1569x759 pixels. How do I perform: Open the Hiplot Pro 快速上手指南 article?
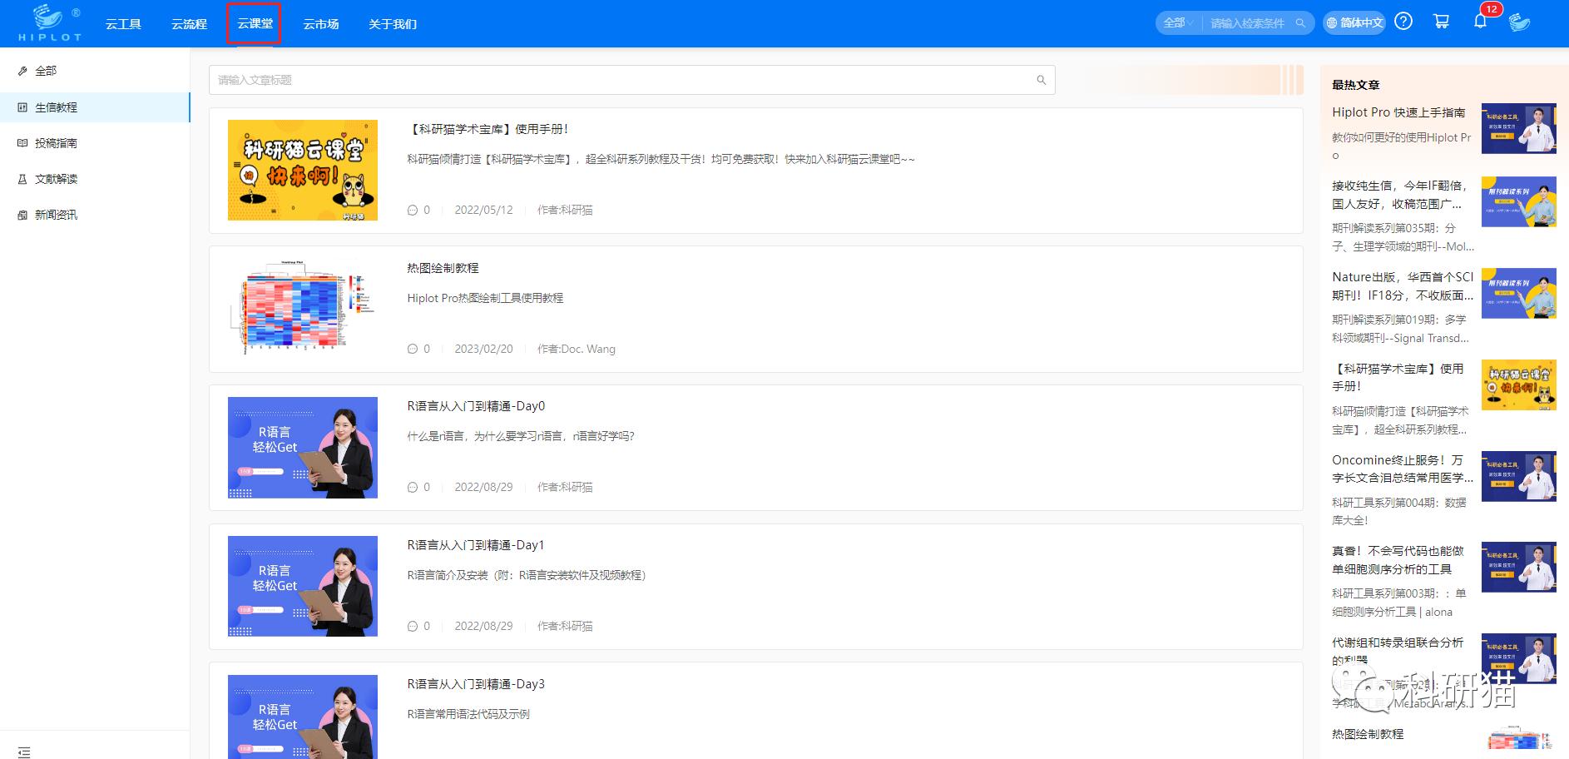[x=1398, y=112]
